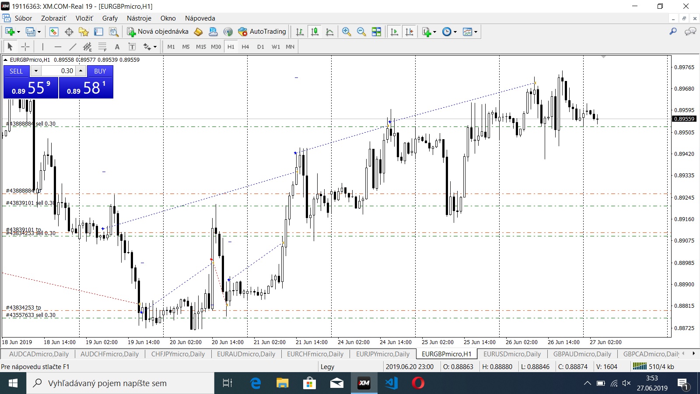Expand the Templates dropdown arrow

tap(476, 32)
